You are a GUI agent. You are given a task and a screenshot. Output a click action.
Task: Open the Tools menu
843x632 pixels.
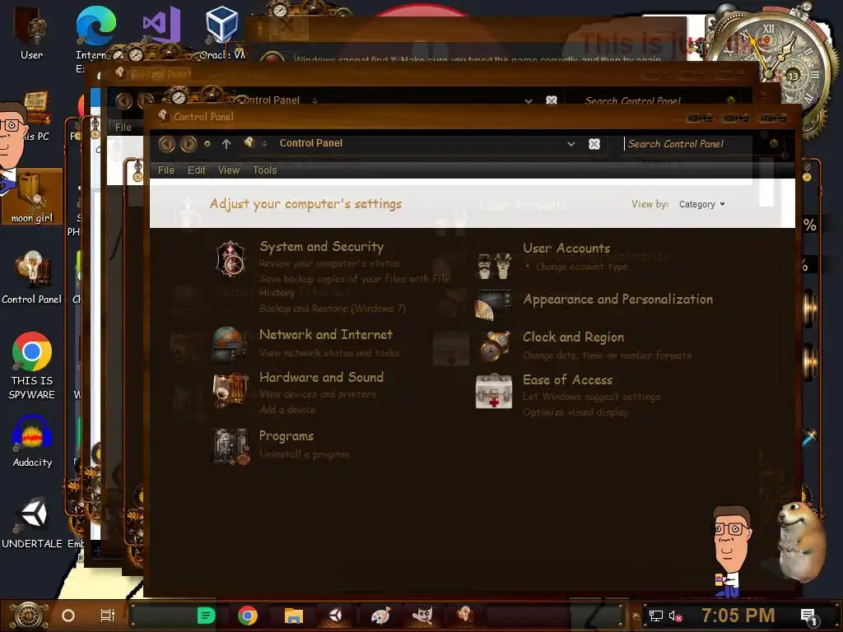(x=264, y=170)
